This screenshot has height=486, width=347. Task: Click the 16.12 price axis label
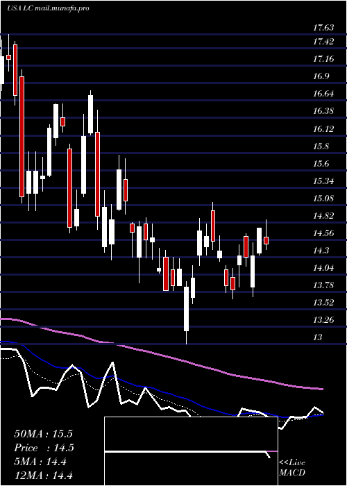point(323,128)
